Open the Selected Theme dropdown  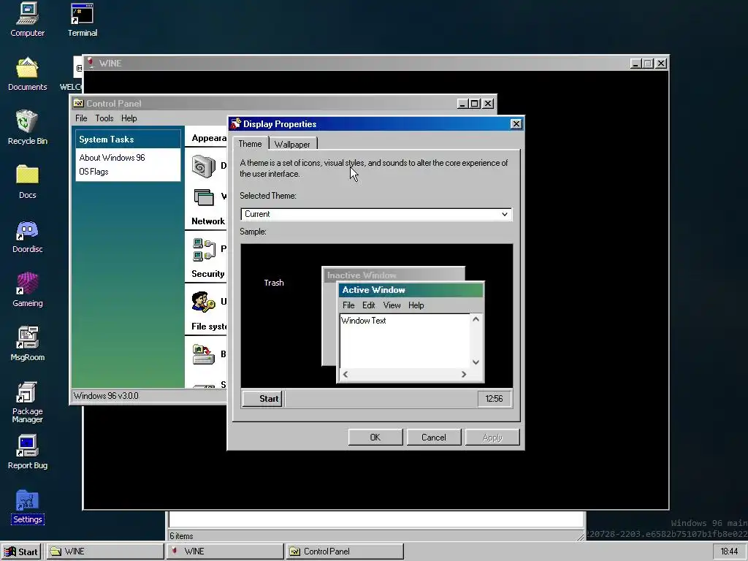point(376,214)
